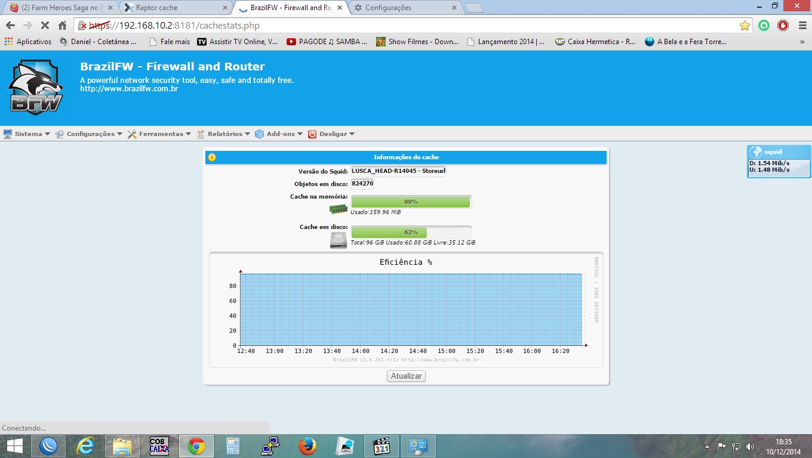Expand the bookmarks bar overflow chevron
Screen dimensions: 812x458
click(802, 42)
